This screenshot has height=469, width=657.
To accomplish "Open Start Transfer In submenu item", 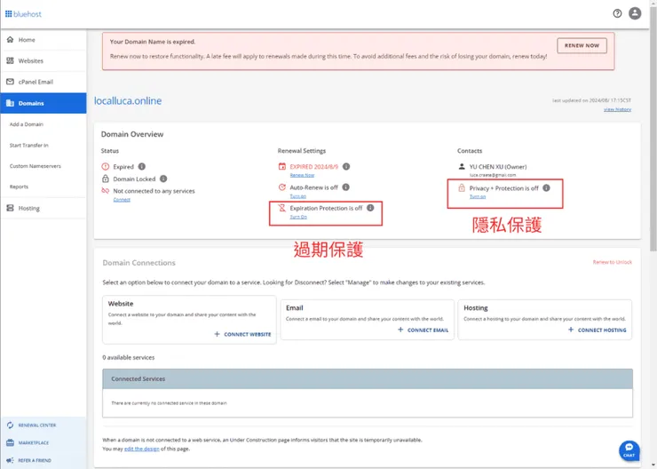I will 29,145.
